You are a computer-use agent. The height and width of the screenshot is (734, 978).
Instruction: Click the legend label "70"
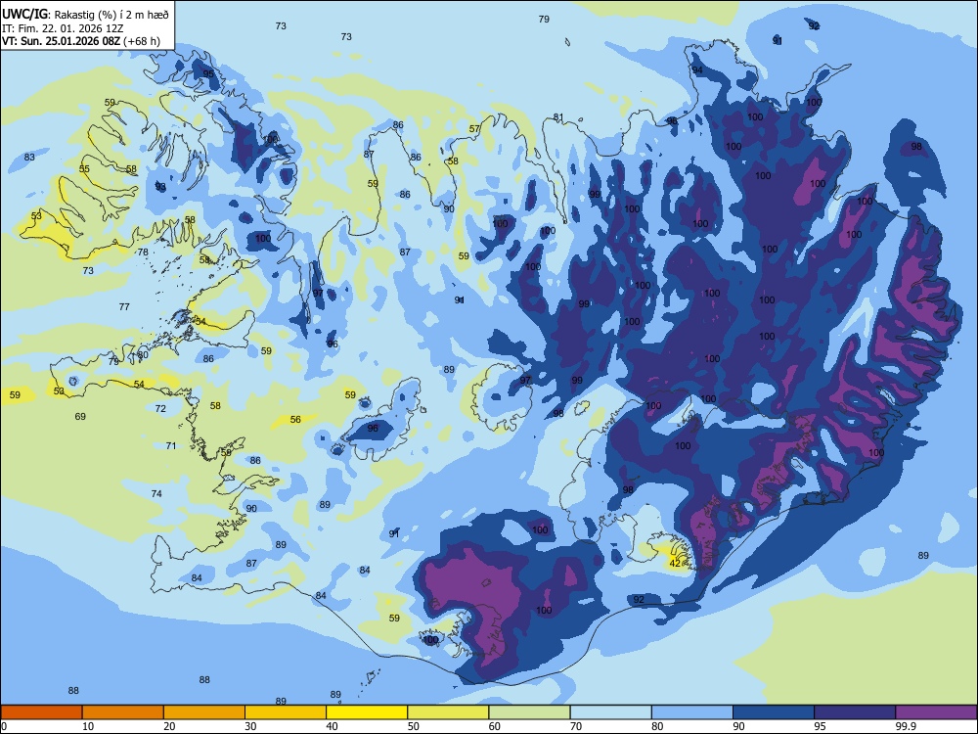point(576,726)
